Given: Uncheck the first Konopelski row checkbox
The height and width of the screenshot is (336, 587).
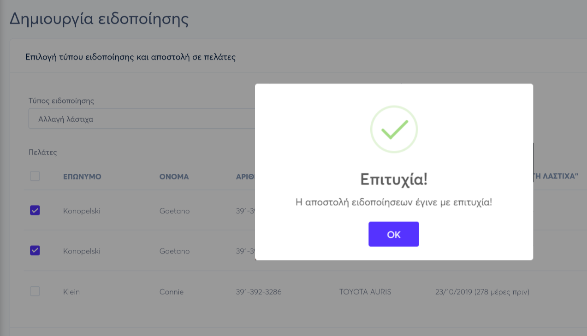Looking at the screenshot, I should (35, 211).
